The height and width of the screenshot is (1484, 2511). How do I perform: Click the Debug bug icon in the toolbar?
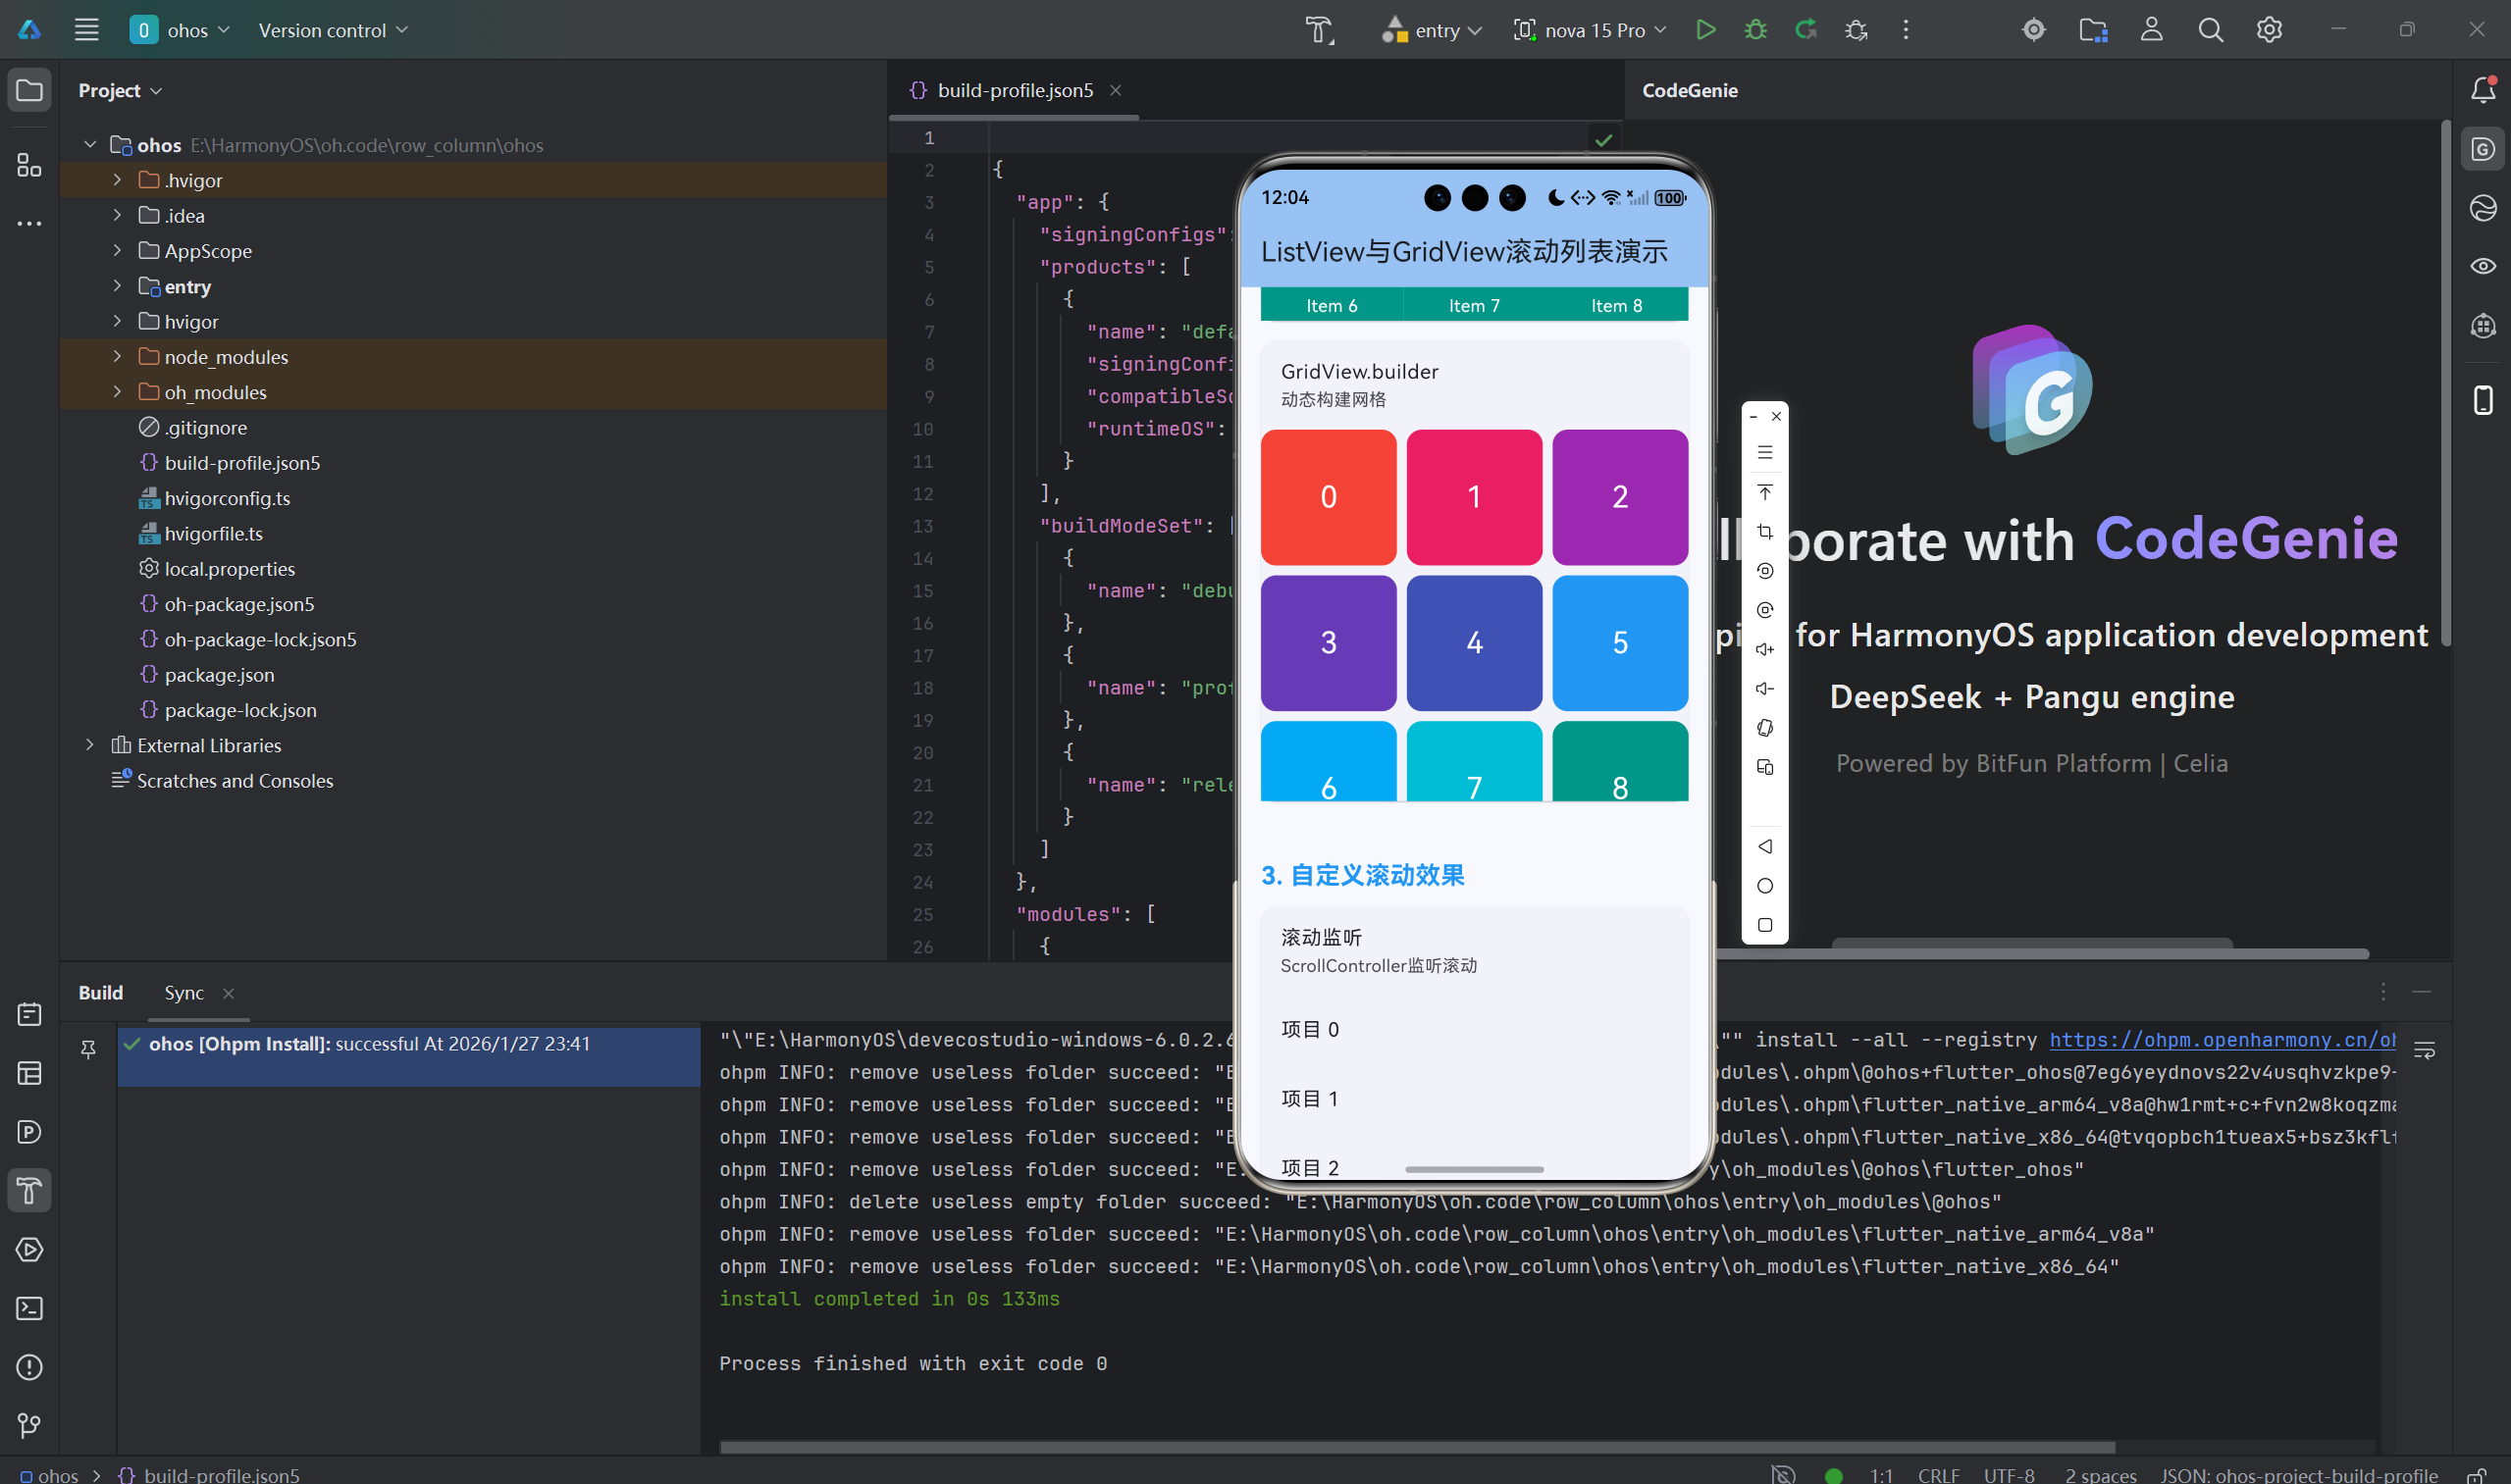pos(1755,30)
